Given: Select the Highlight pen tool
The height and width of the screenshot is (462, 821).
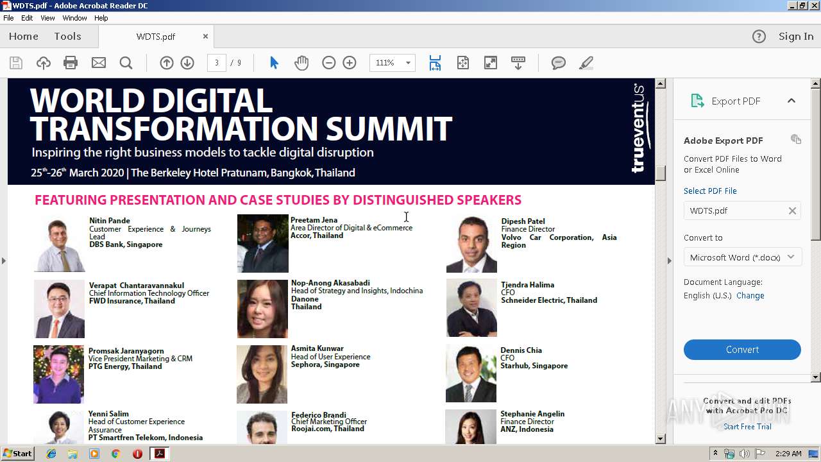Looking at the screenshot, I should pos(586,63).
